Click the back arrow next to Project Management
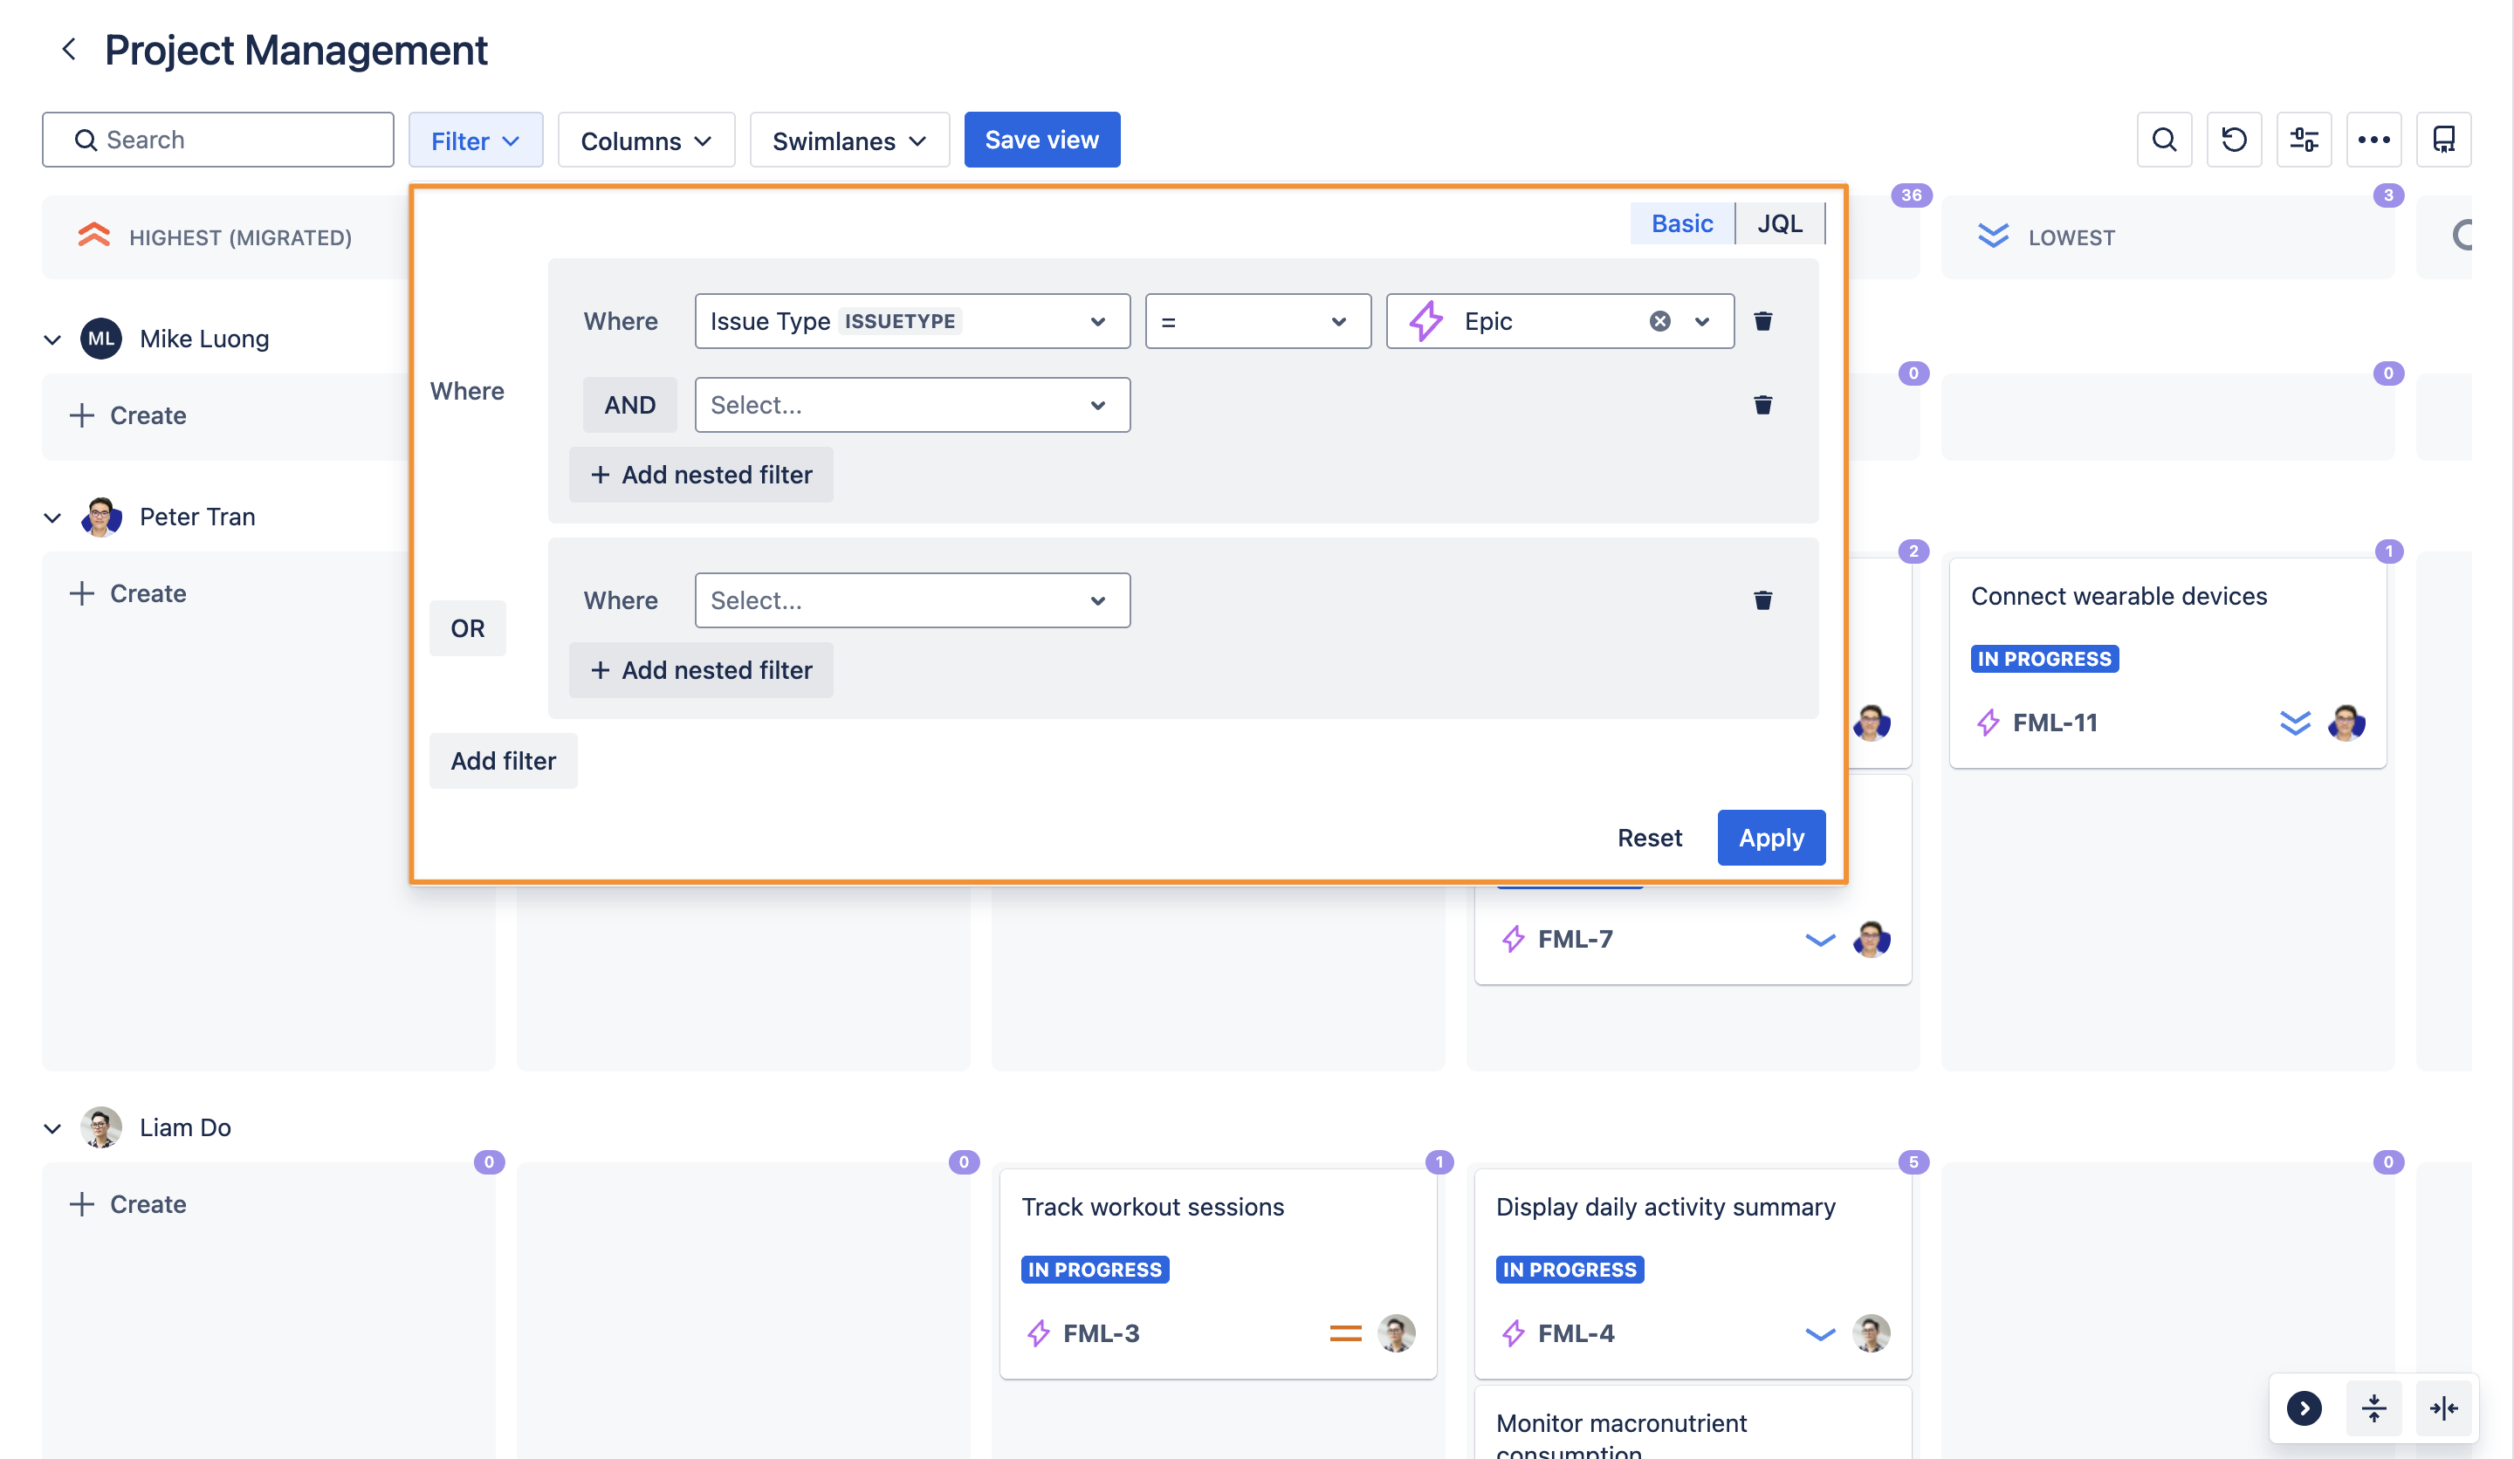This screenshot has width=2514, height=1459. [x=69, y=49]
